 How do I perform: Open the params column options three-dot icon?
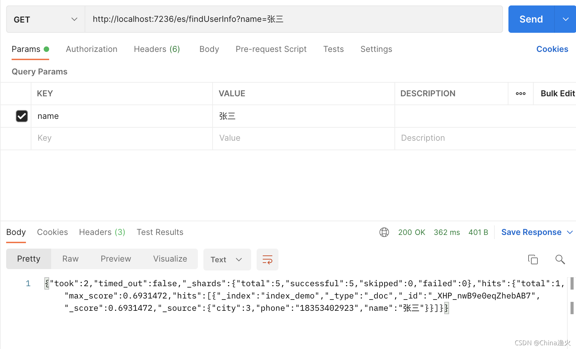(520, 93)
